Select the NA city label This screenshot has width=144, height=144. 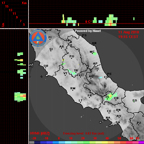point(108,118)
